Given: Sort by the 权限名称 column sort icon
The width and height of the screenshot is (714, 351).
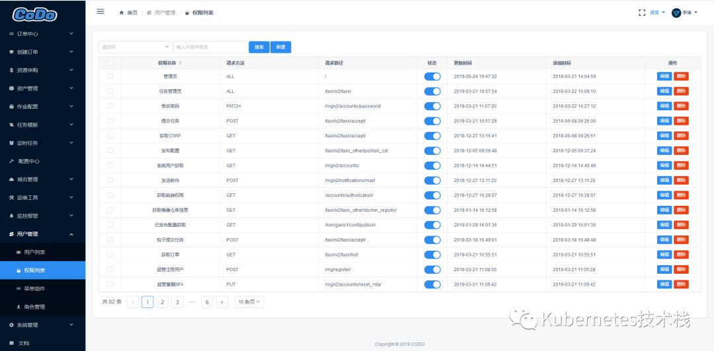Looking at the screenshot, I should [180, 63].
